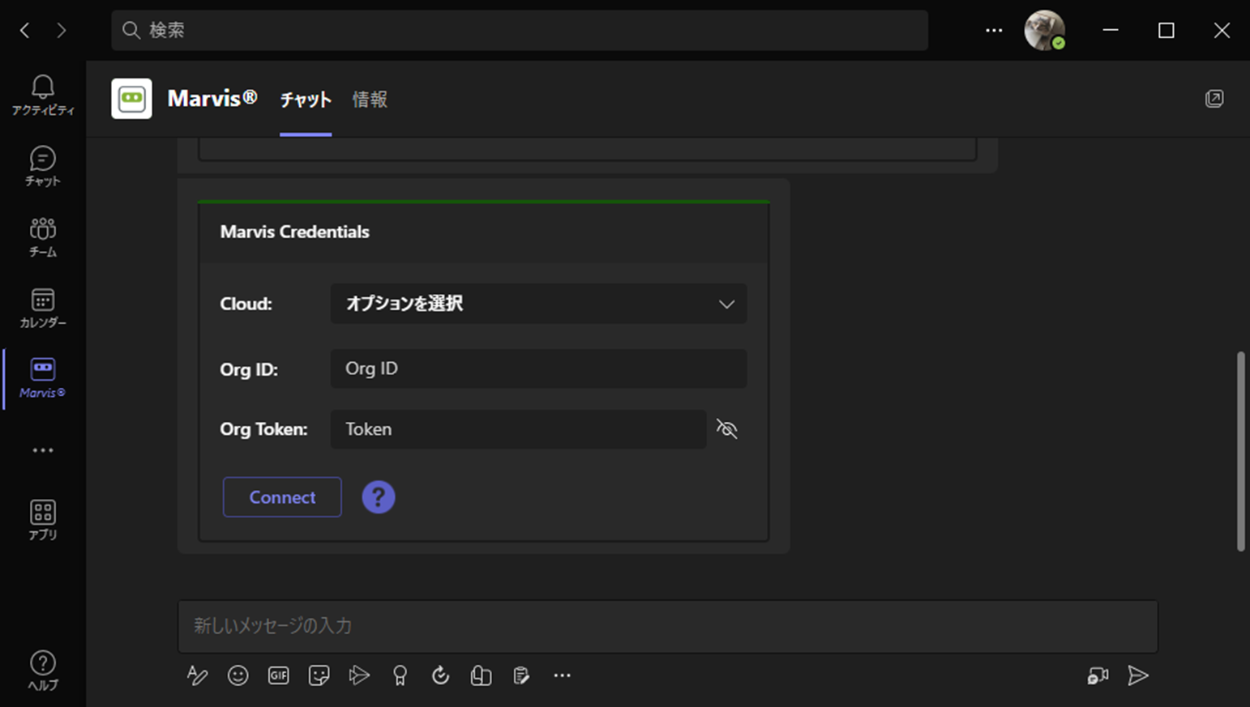
Task: Click the Org ID input field
Action: [x=538, y=368]
